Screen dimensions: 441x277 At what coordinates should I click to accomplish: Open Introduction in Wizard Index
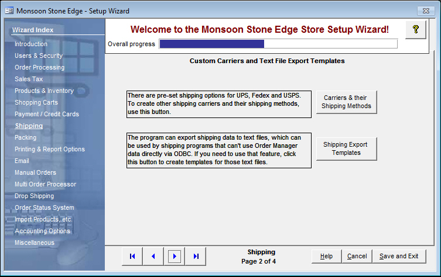(x=31, y=44)
